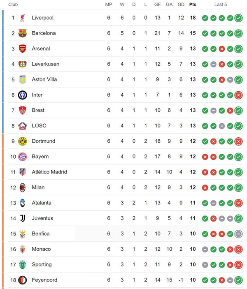The width and height of the screenshot is (247, 289).
Task: Click the GD column header
Action: coord(181,5)
